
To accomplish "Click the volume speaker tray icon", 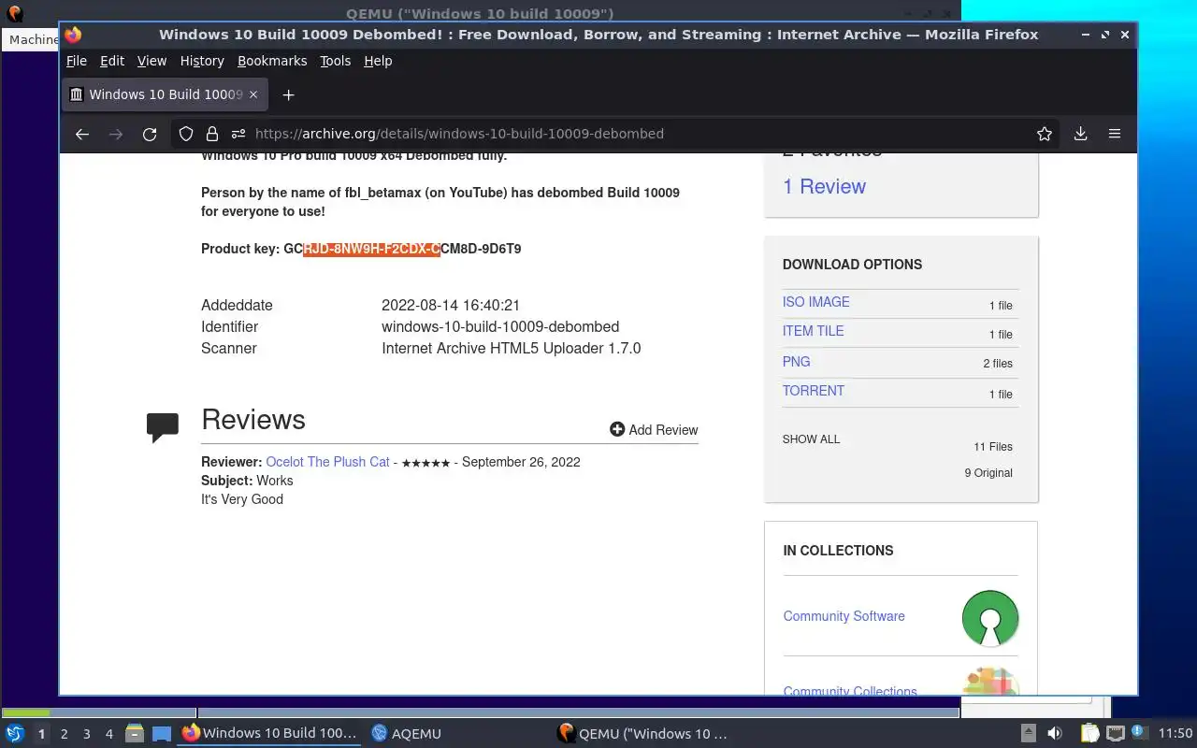I will (x=1054, y=734).
